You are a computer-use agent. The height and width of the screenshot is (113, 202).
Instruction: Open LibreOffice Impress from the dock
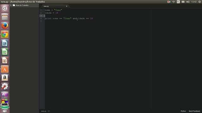tap(5, 60)
